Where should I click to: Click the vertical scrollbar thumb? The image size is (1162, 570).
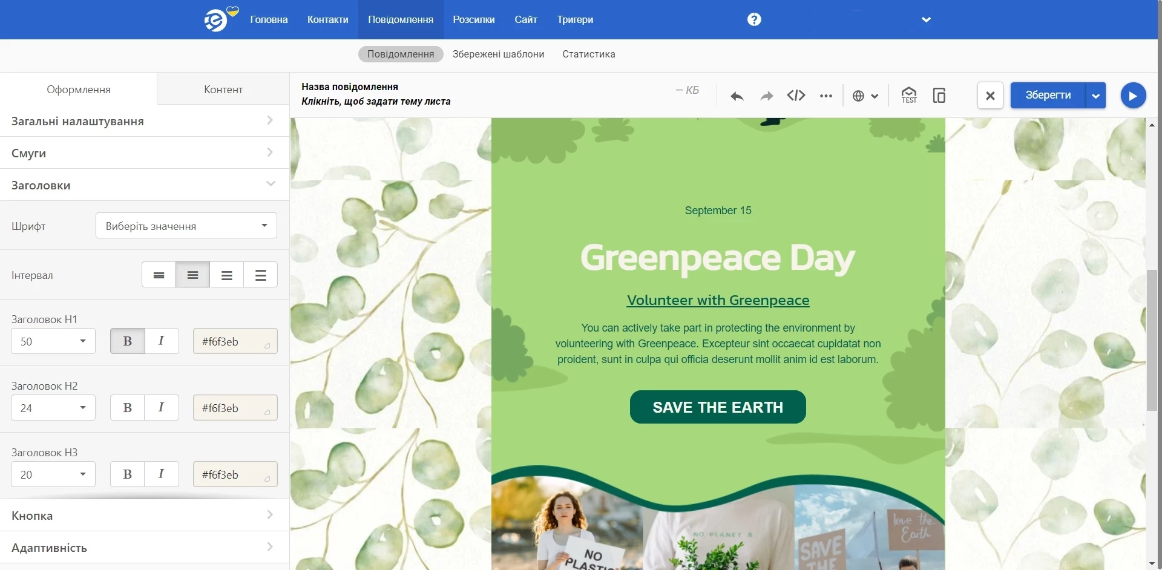(x=1152, y=340)
